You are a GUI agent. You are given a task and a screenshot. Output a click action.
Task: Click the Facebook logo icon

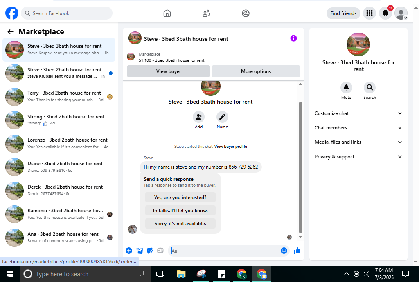pos(12,13)
